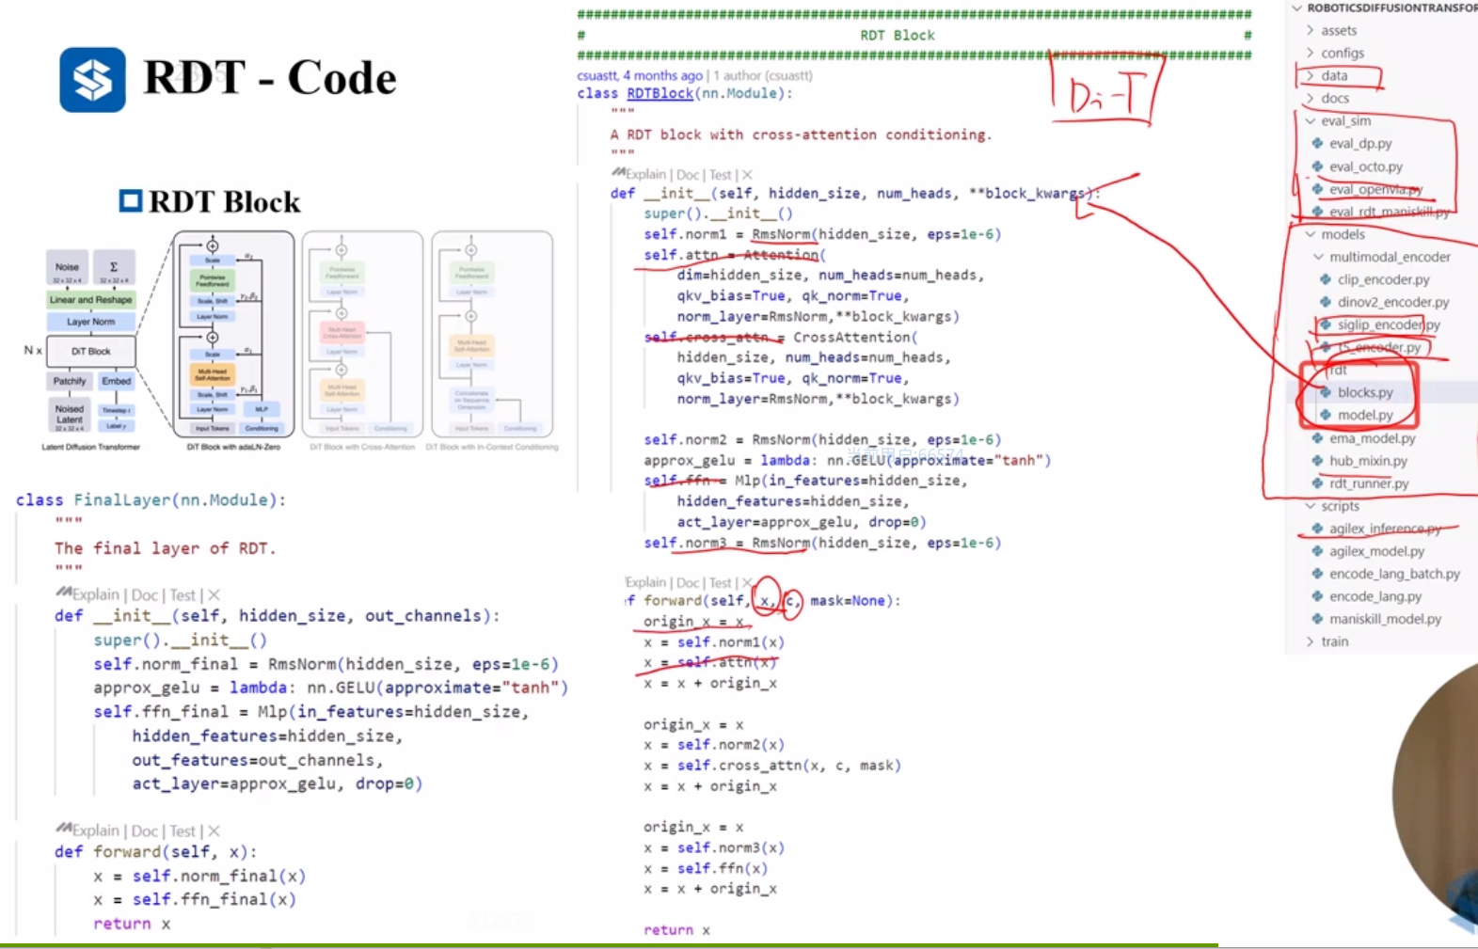Click the DiT Block with adaLN-Zero diagram
The image size is (1478, 949).
pyautogui.click(x=234, y=334)
